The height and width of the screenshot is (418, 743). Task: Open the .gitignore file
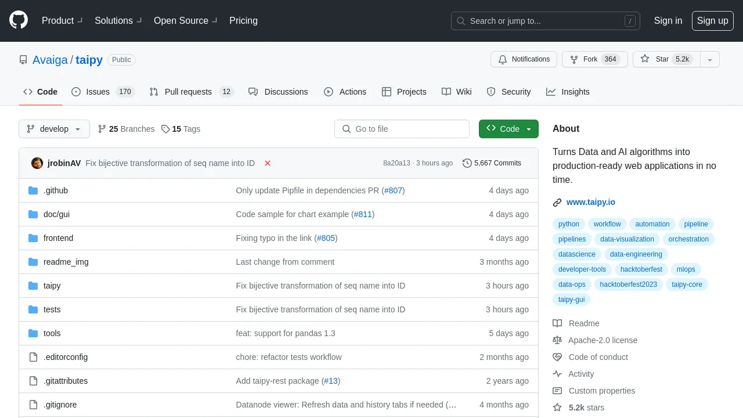pyautogui.click(x=60, y=405)
